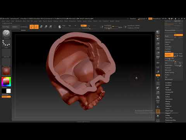Expand the Layers subpalette
Viewport: 186px width, 140px height.
point(167,87)
